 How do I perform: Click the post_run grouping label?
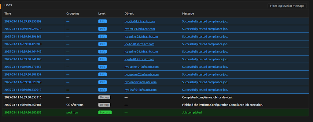(x=73, y=113)
